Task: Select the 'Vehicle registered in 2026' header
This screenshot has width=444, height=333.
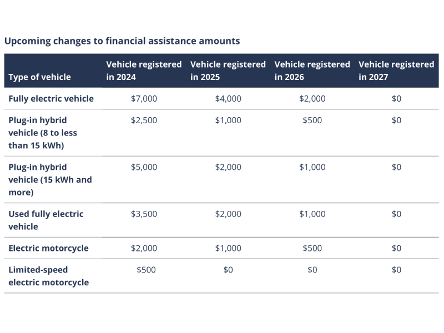Action: (x=312, y=70)
